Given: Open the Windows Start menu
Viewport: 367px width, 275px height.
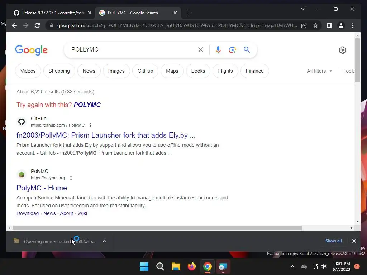Looking at the screenshot, I should point(144,266).
